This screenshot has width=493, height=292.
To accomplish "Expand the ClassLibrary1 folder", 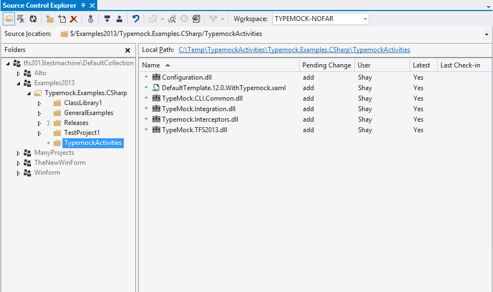I will (39, 103).
